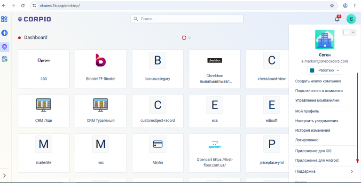This screenshot has height=183, width=361.
Task: Focus the browser address bar
Action: click(x=184, y=6)
